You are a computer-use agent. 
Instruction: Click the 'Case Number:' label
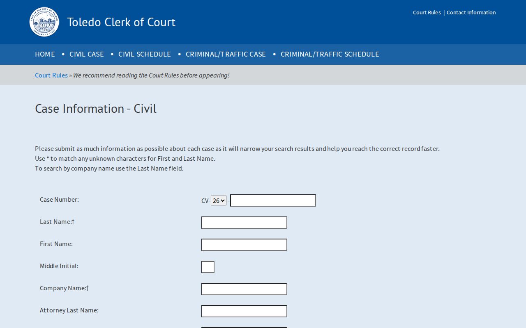pos(59,200)
